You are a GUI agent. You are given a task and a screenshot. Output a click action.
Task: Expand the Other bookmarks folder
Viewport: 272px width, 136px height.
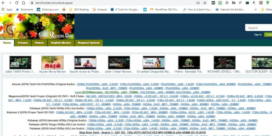coord(267,10)
